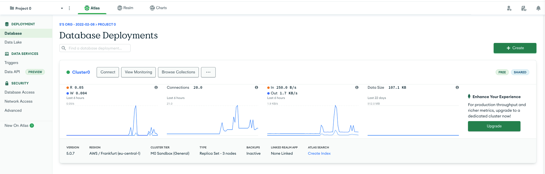Click the W 0.004 write legend
This screenshot has width=545, height=174.
point(77,93)
